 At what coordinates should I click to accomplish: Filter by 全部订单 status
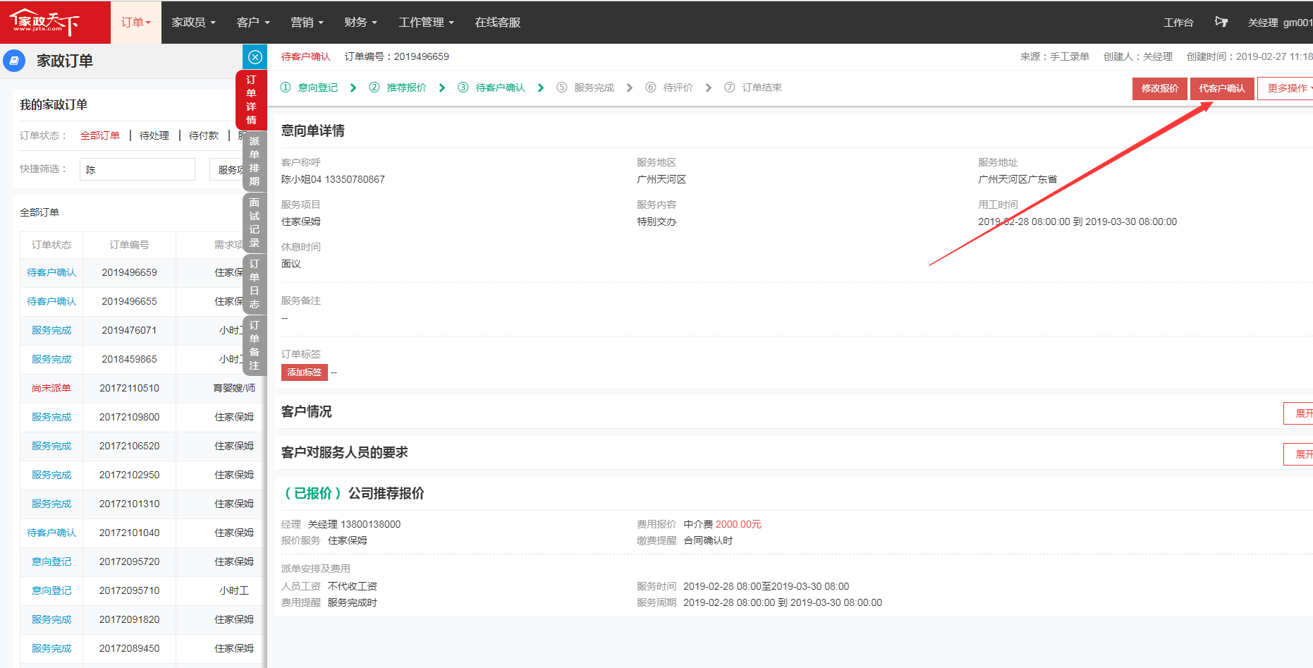coord(100,135)
